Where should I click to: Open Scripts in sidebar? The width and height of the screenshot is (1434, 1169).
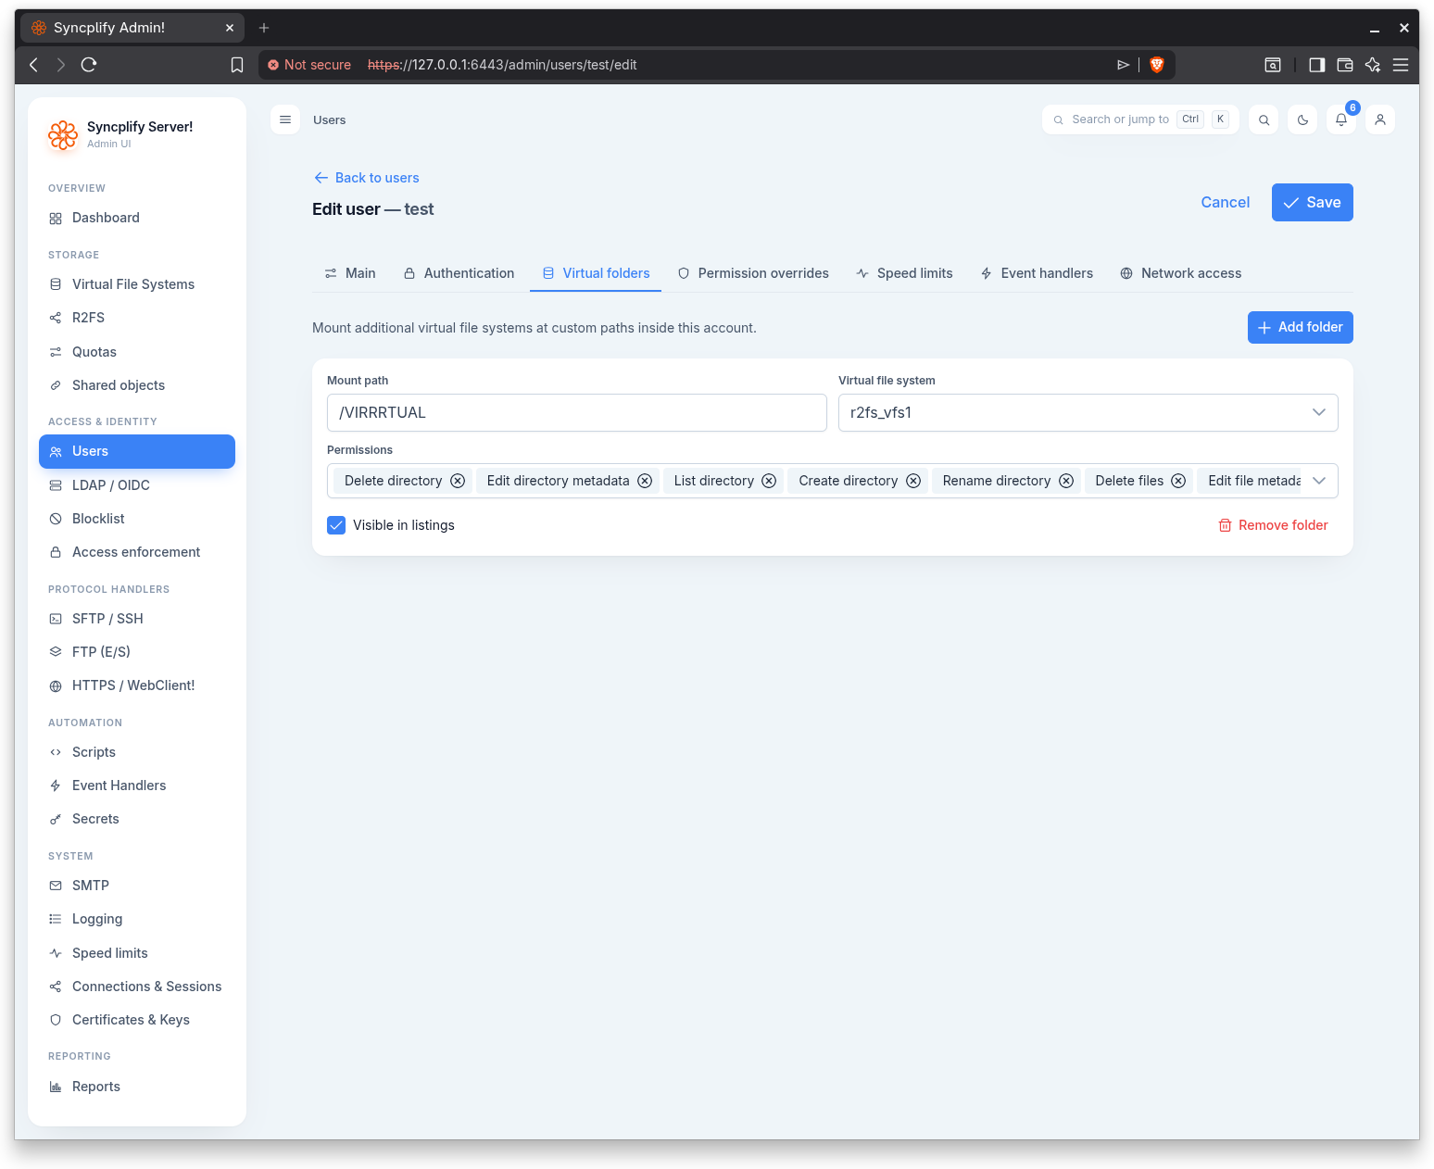137,752
